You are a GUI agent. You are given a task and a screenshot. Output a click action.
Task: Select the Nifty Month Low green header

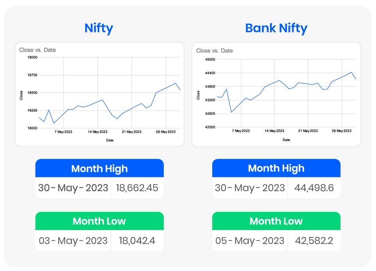[99, 221]
